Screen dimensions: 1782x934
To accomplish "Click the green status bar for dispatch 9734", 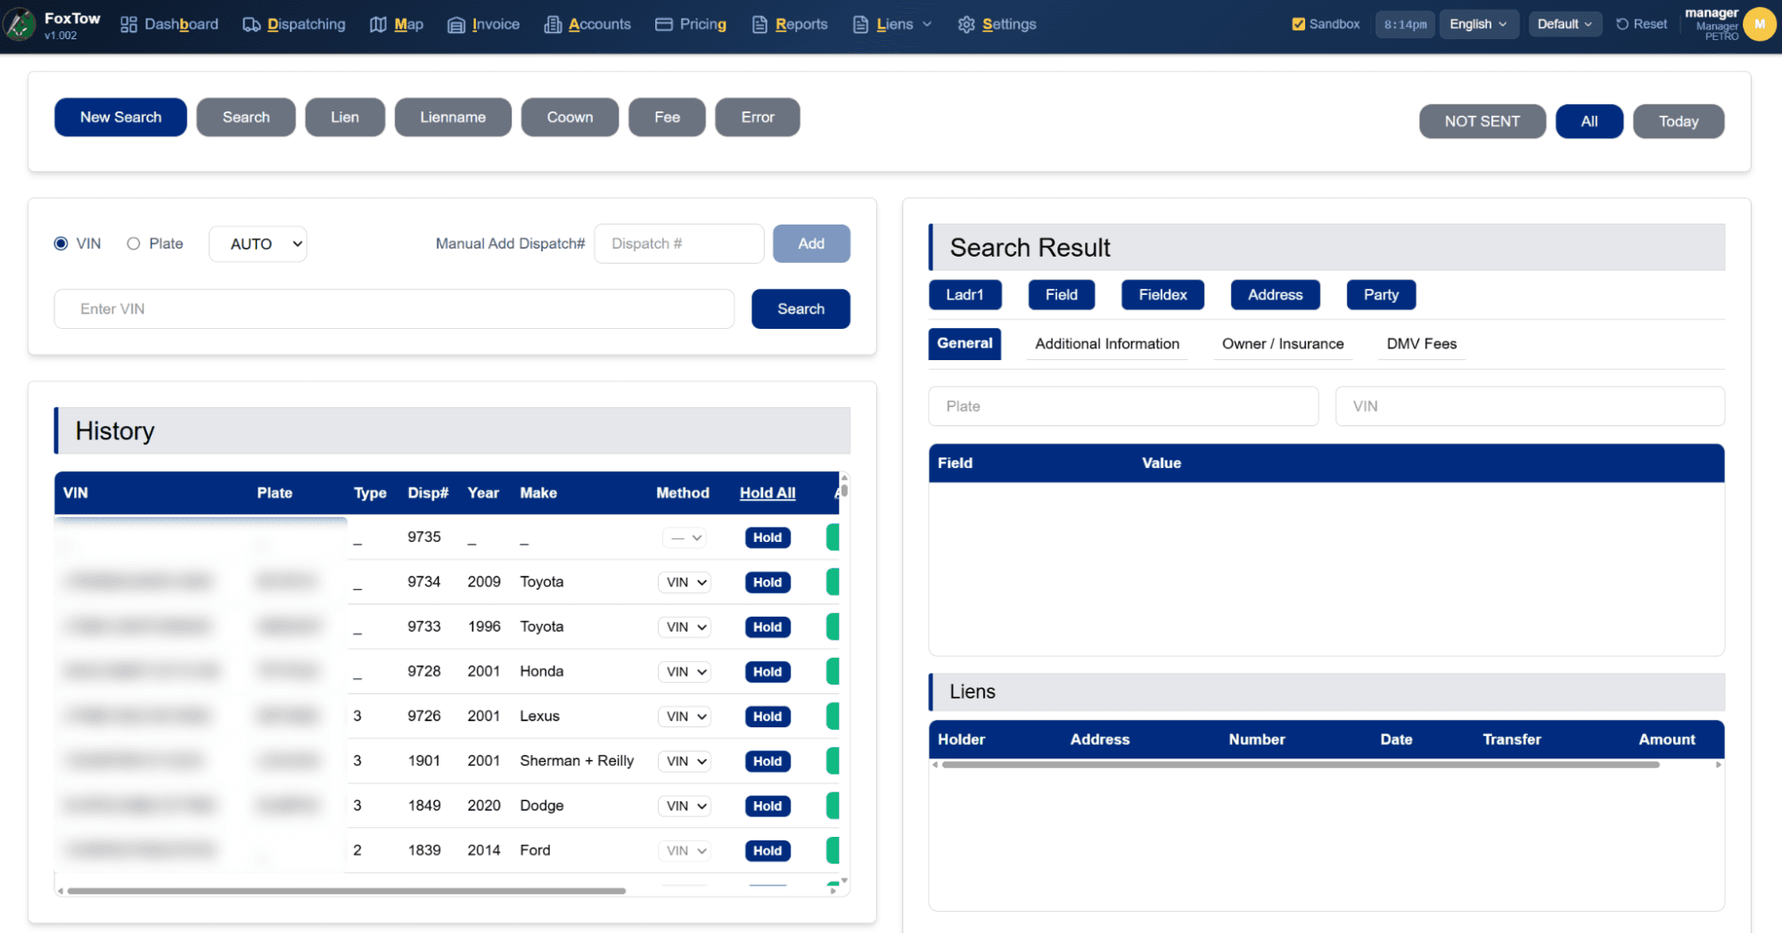I will point(833,582).
